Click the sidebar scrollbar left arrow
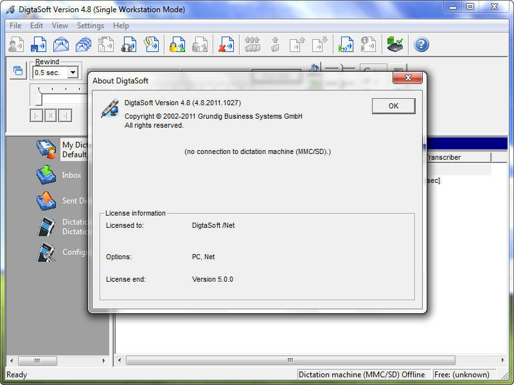514x385 pixels. [x=12, y=361]
